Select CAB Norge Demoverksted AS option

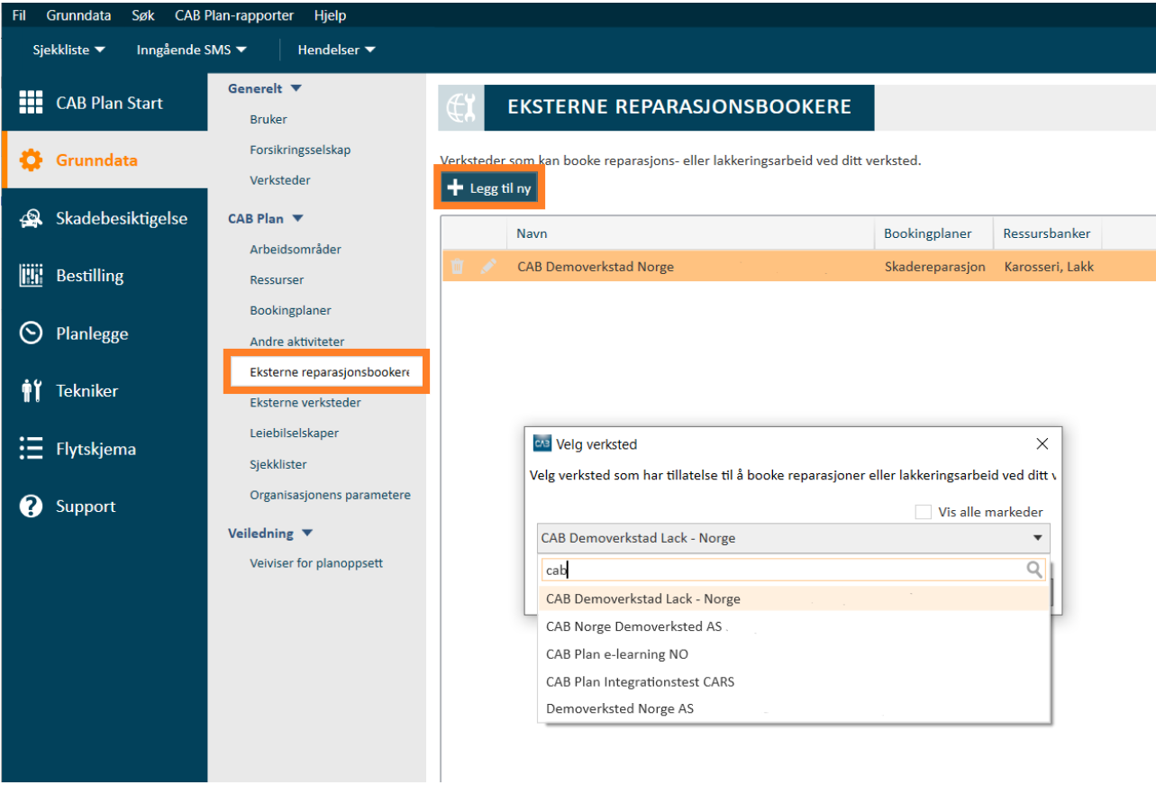pyautogui.click(x=793, y=626)
